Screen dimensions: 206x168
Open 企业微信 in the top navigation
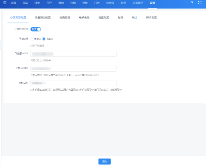point(138,3)
